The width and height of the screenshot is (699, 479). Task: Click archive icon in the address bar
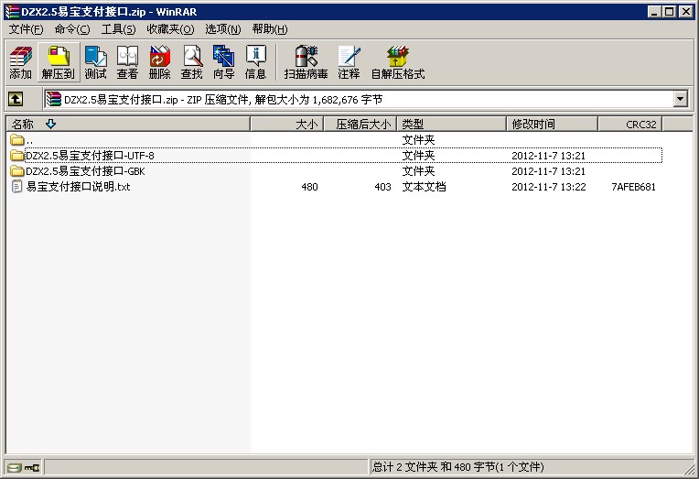[x=53, y=99]
